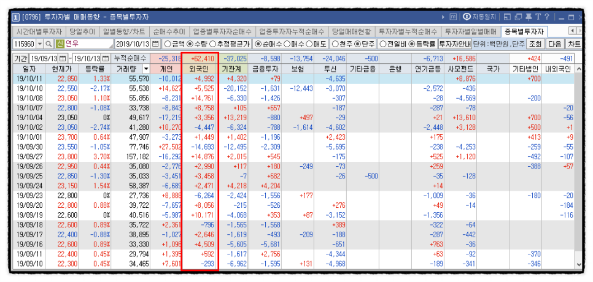Click the vertical scrollbar down arrow
Viewport: 593px width, 282px height.
coord(578,265)
